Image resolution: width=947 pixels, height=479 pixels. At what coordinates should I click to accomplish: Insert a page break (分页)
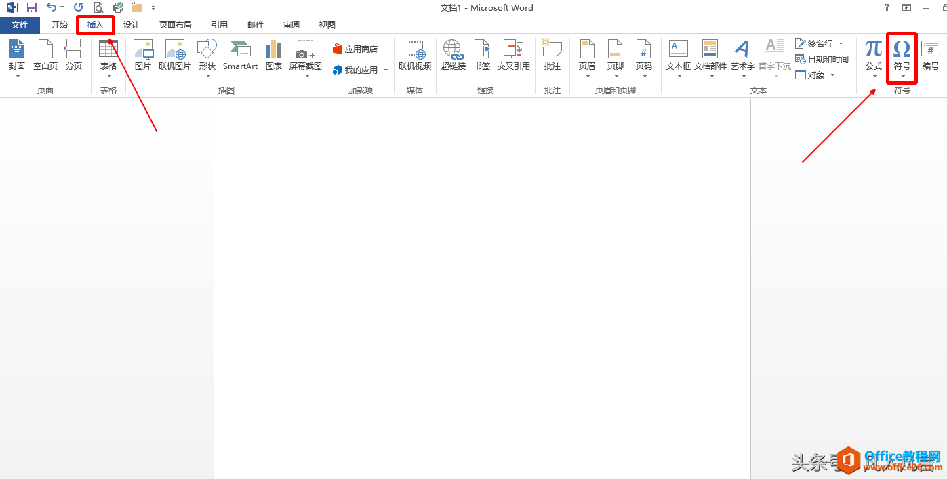tap(73, 56)
